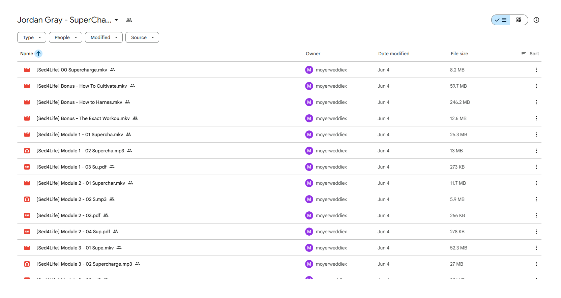
Task: Click video icon of Module 3 - 01 Supe.mkv
Action: (27, 248)
